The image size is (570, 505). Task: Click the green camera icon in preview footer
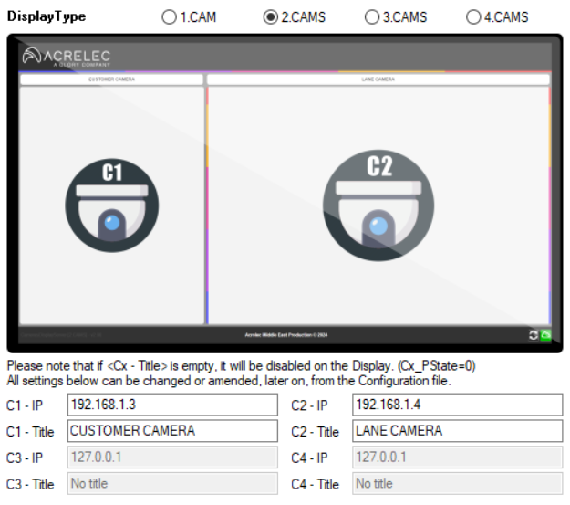click(x=546, y=336)
